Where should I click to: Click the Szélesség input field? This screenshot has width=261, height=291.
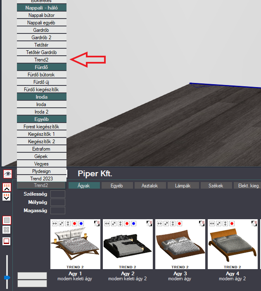58,194
